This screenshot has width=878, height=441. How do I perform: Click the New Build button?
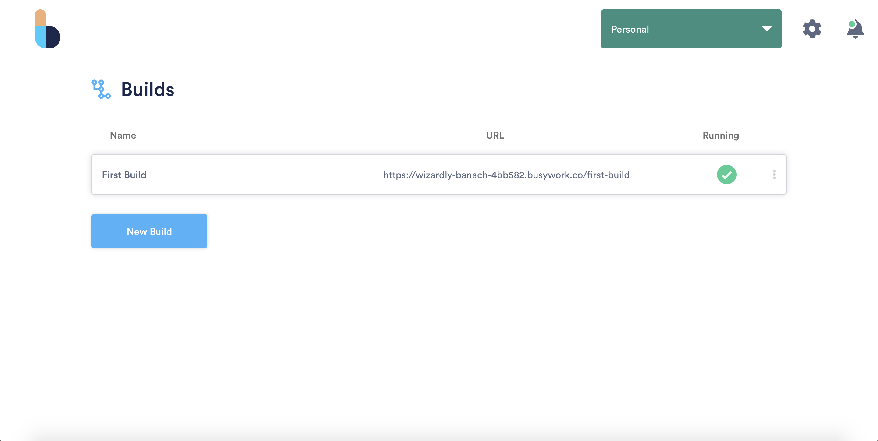pos(149,231)
